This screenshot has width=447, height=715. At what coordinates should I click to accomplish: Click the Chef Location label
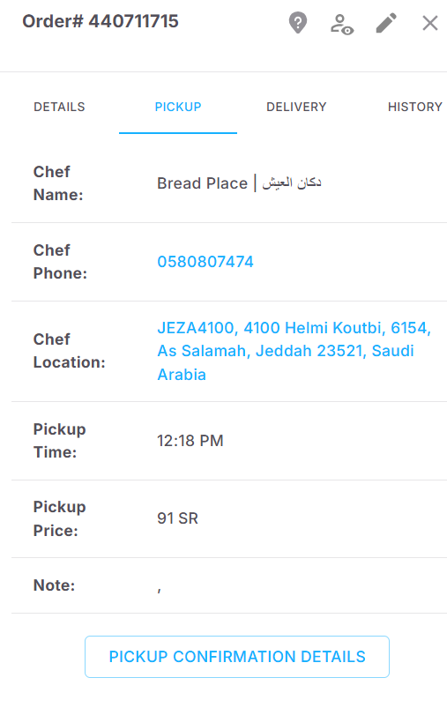click(70, 351)
